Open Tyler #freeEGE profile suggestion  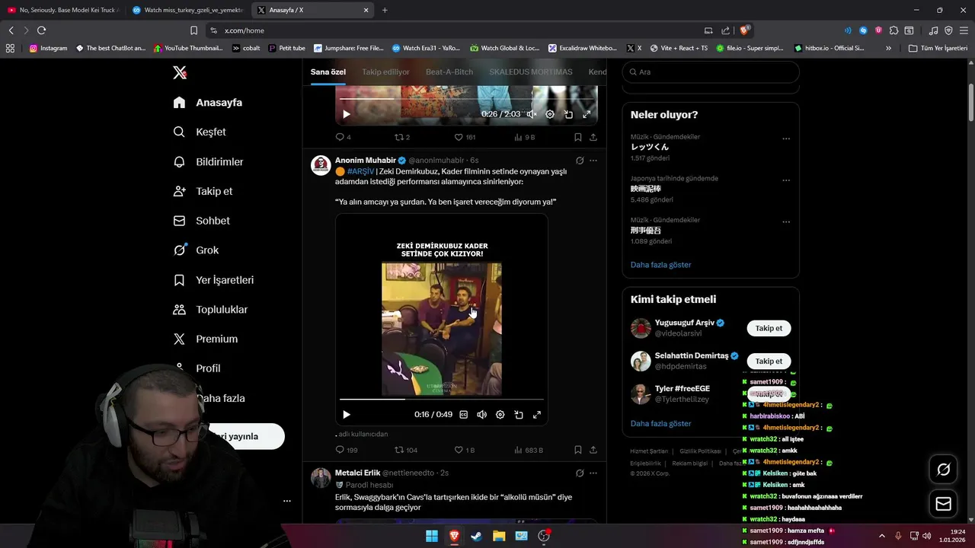coord(682,389)
